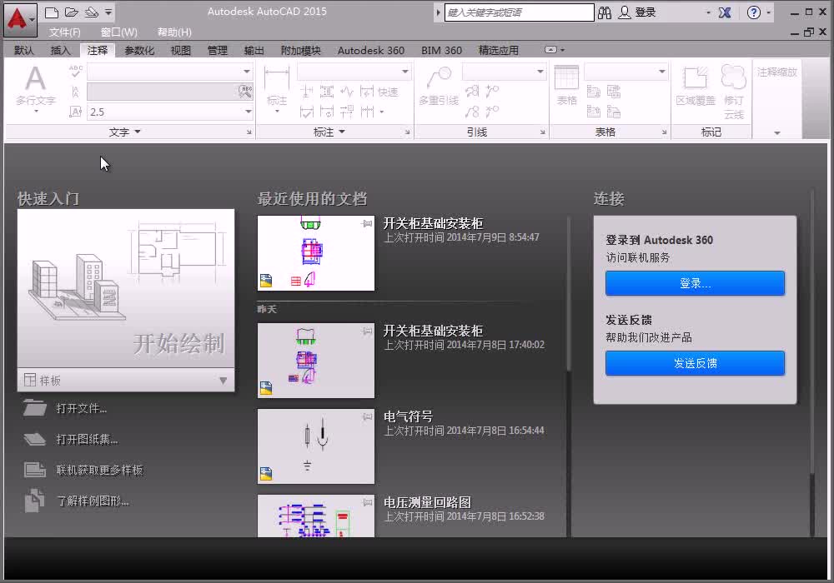Switch to the 精选应用 ribbon tab
Image resolution: width=834 pixels, height=583 pixels.
(x=499, y=51)
